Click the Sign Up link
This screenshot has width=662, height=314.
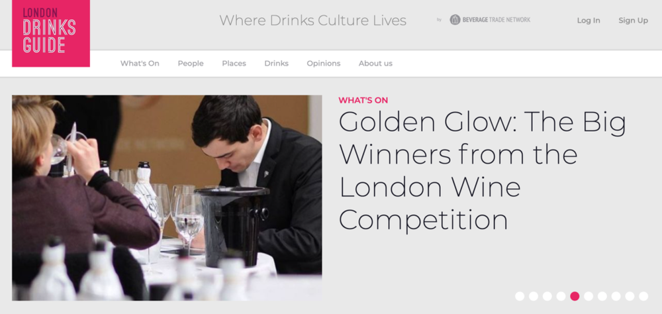633,21
